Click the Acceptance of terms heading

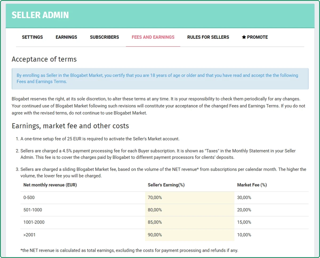click(x=44, y=59)
